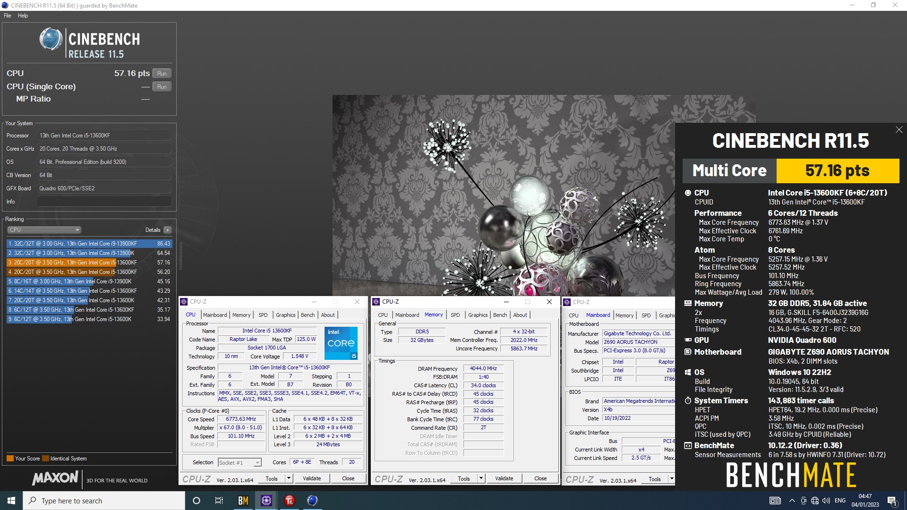The width and height of the screenshot is (907, 510).
Task: Click CPU-Z title icon in first window
Action: click(184, 302)
